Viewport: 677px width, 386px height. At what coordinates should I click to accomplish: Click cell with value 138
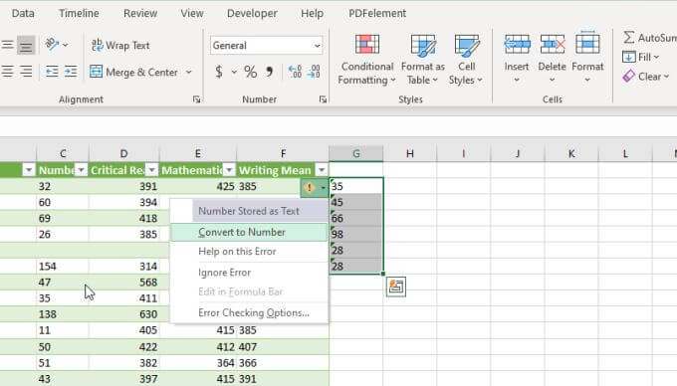(63, 314)
